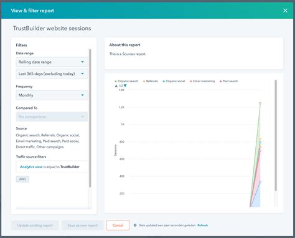Toggle Organic search legend series
Viewport: 295px width, 238px height.
(126, 81)
